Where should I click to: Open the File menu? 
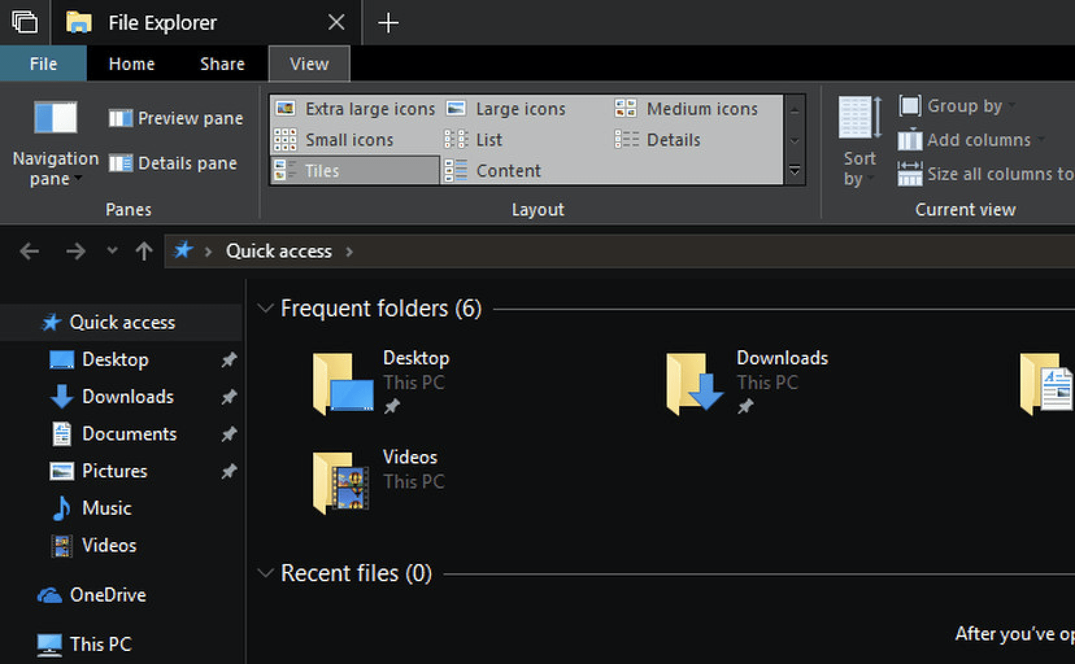pyautogui.click(x=43, y=64)
